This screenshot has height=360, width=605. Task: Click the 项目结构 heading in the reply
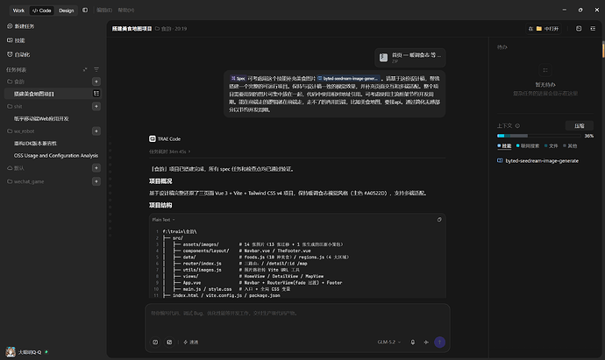coord(160,205)
